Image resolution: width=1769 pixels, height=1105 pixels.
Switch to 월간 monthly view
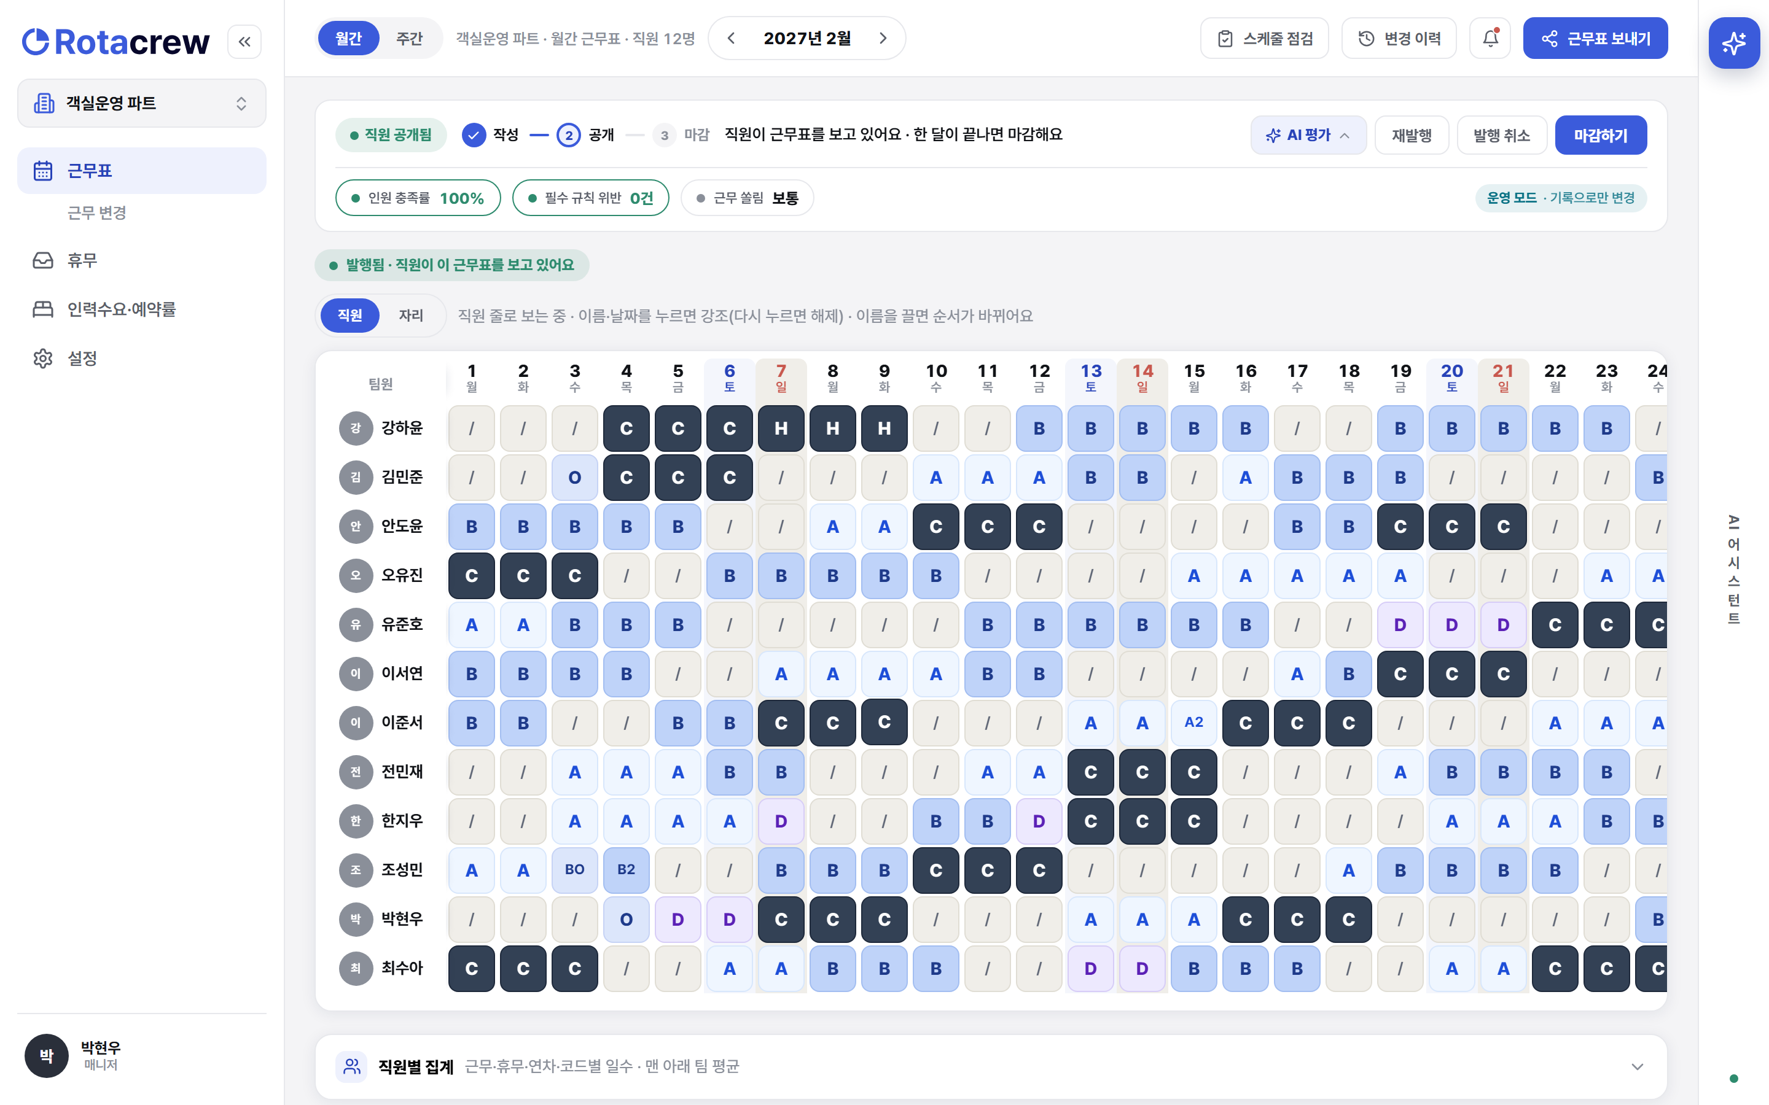point(349,38)
